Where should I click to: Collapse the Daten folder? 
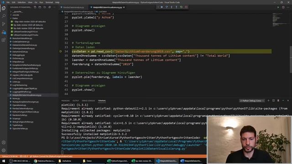15,18
